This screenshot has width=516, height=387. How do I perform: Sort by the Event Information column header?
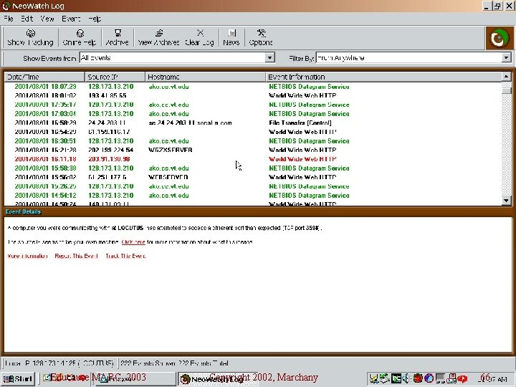point(383,77)
